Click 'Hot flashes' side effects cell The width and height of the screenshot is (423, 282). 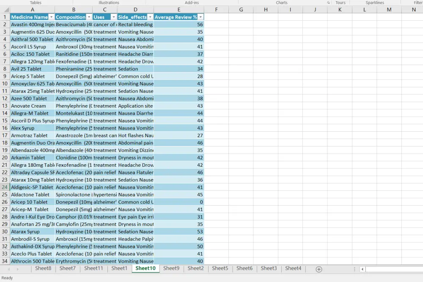(135, 136)
